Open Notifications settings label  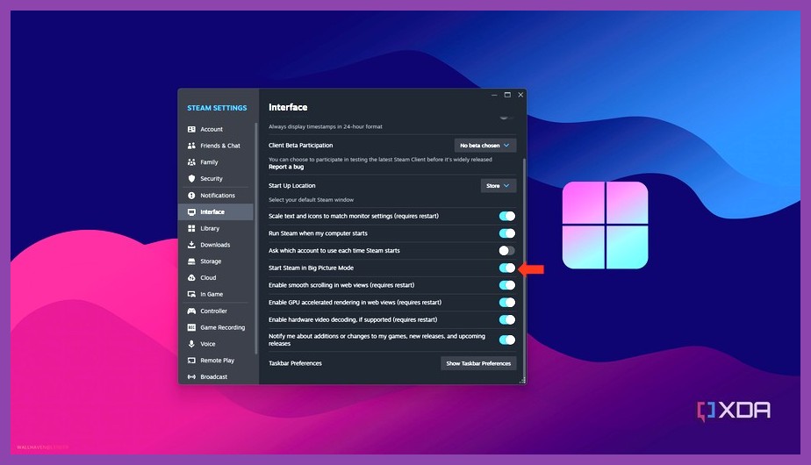pos(218,196)
